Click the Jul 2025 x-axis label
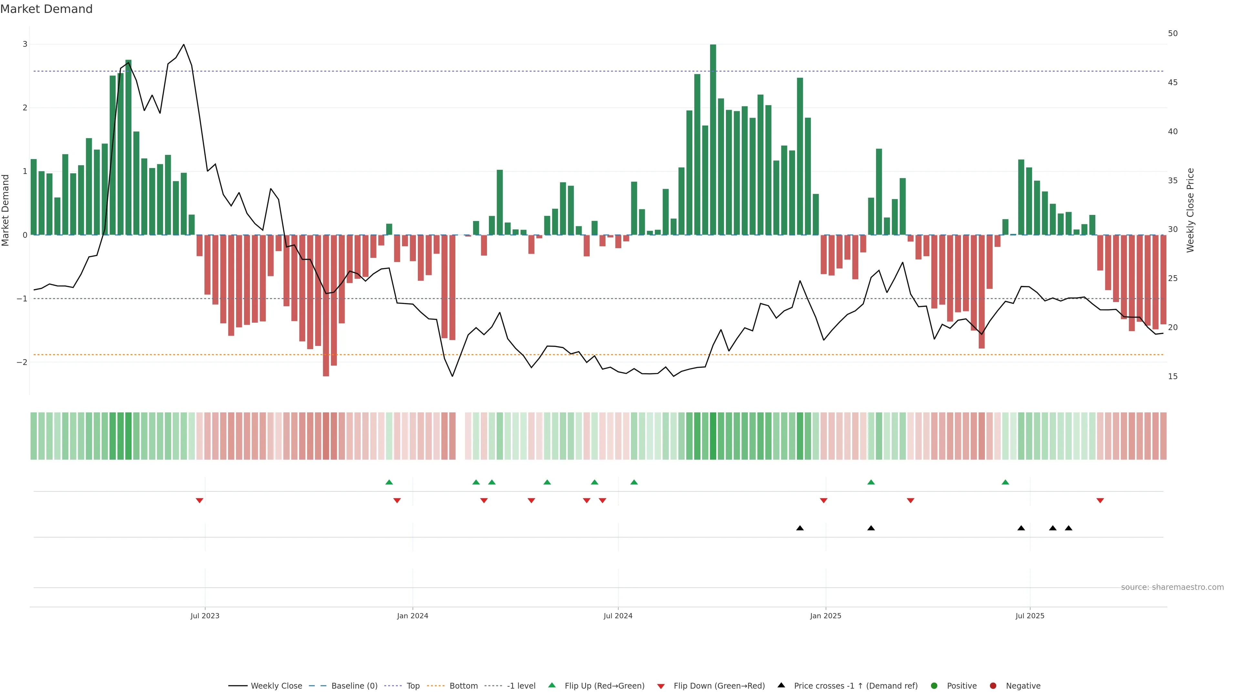This screenshot has height=697, width=1240. point(1030,616)
